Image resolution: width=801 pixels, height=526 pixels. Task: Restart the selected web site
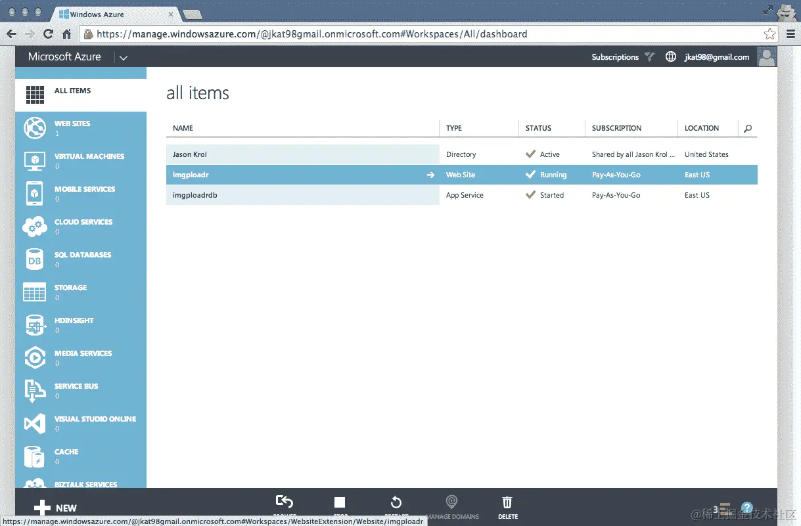coord(396,503)
